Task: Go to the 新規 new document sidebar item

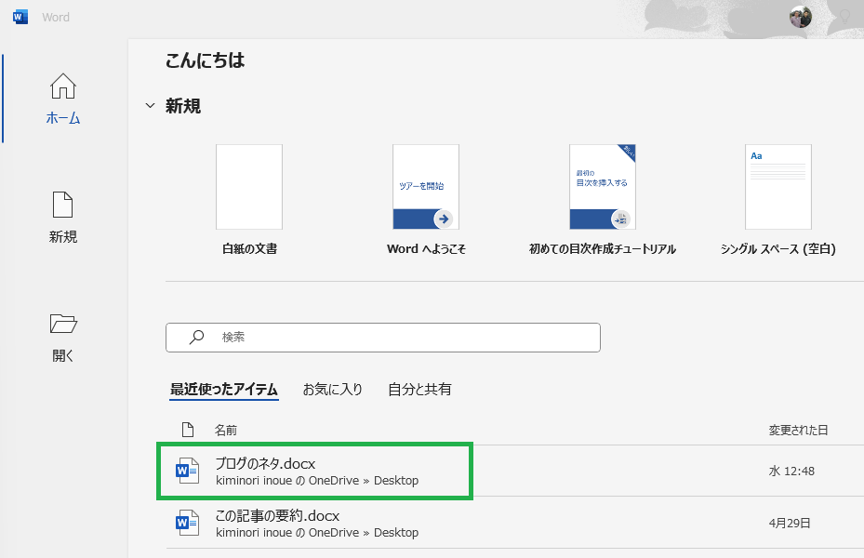Action: (63, 219)
